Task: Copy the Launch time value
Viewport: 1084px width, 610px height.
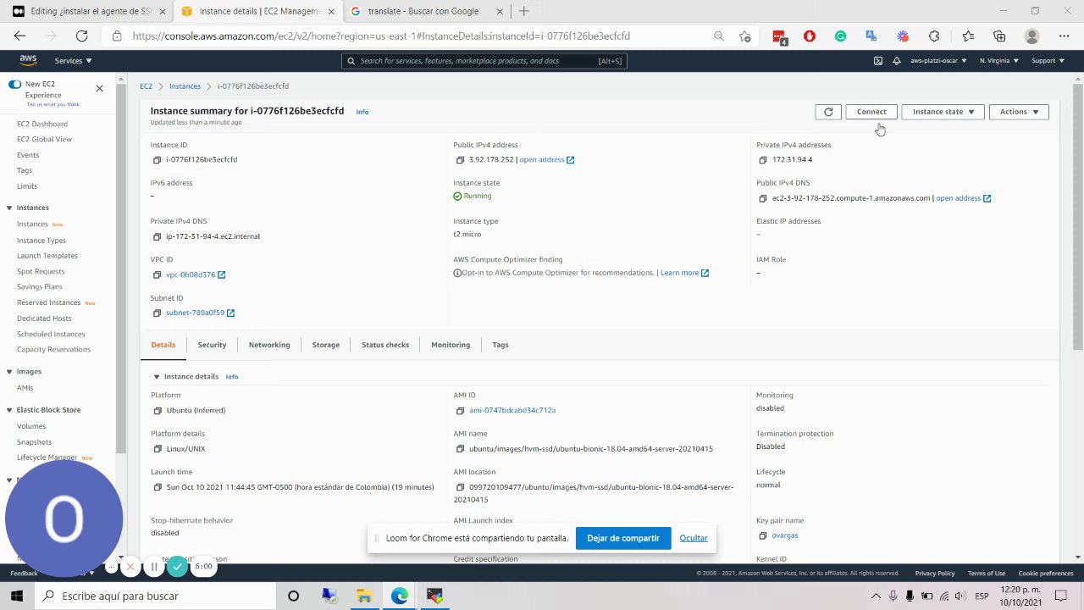Action: pos(158,487)
